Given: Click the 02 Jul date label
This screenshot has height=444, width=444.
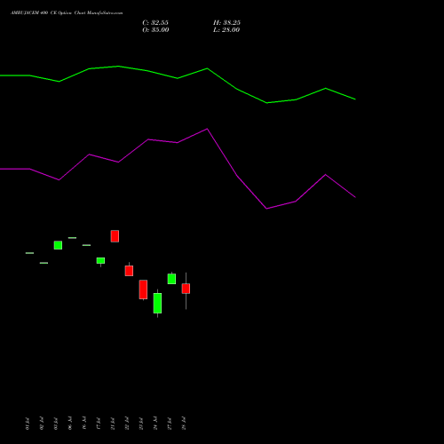Looking at the screenshot, I should pos(42,424).
